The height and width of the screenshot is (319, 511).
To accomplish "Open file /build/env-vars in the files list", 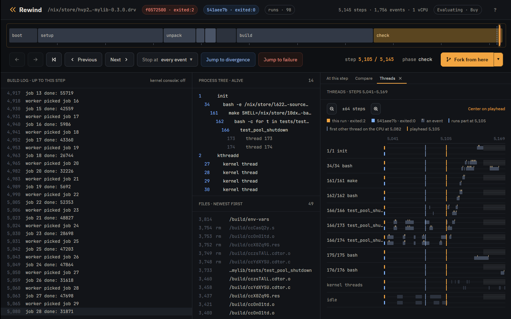I will (256, 219).
